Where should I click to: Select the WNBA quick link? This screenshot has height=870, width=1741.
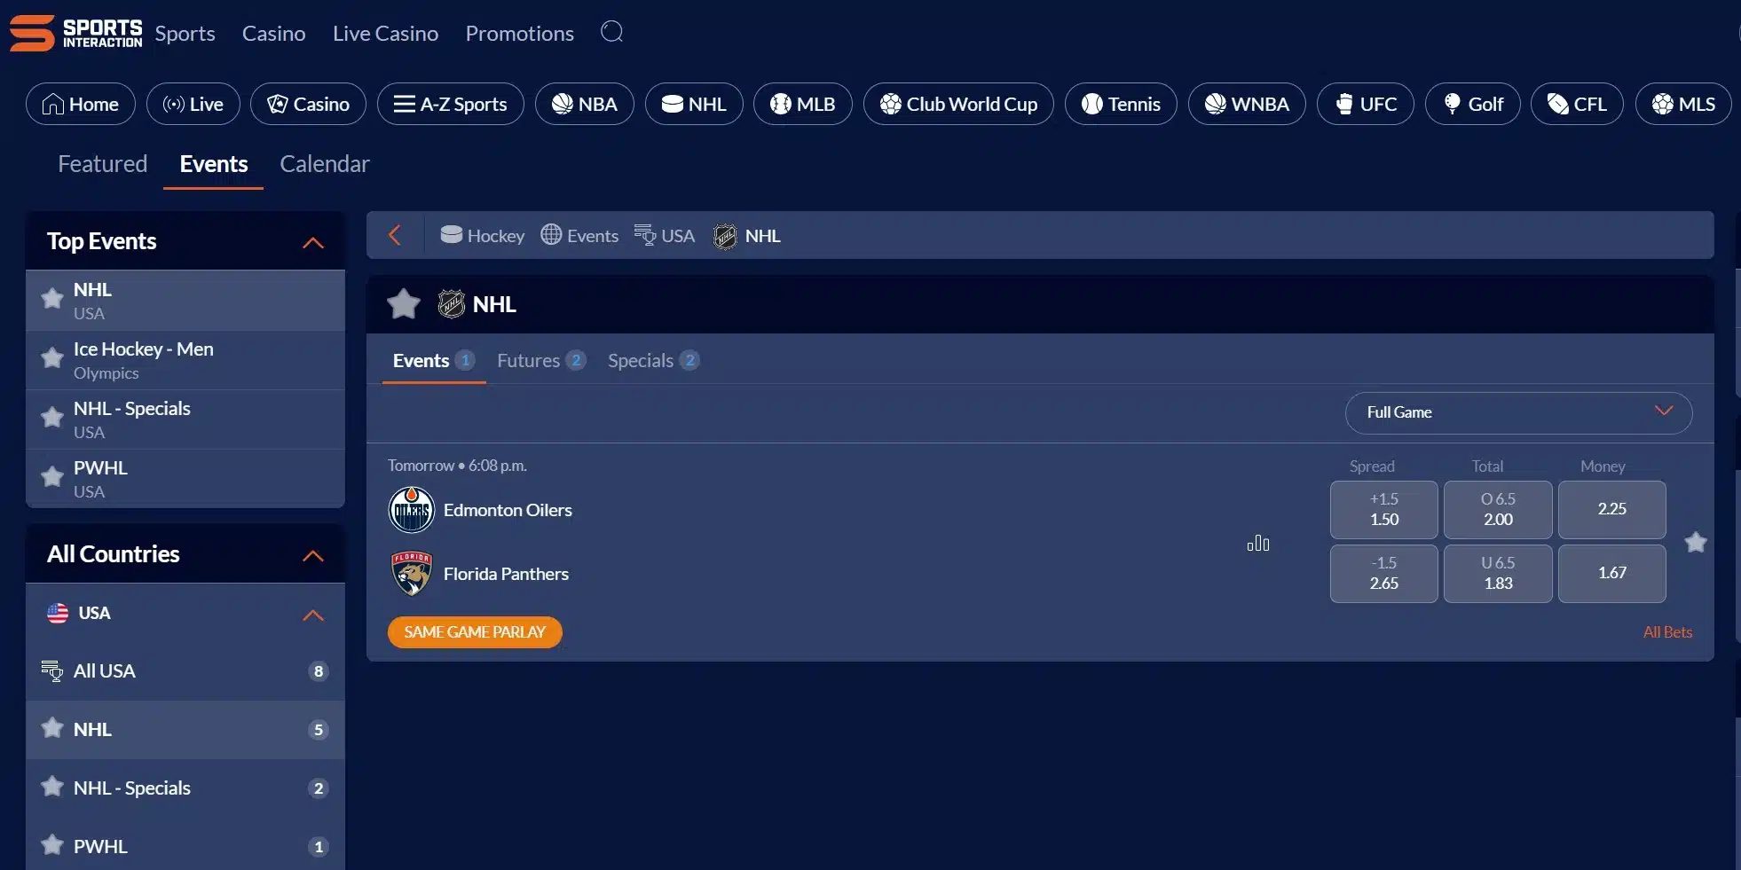click(x=1247, y=104)
